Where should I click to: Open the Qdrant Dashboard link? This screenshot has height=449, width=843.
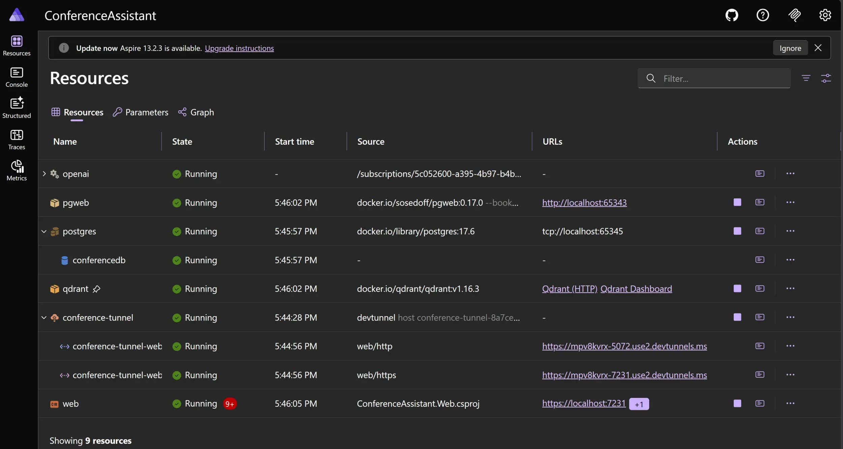coord(636,289)
